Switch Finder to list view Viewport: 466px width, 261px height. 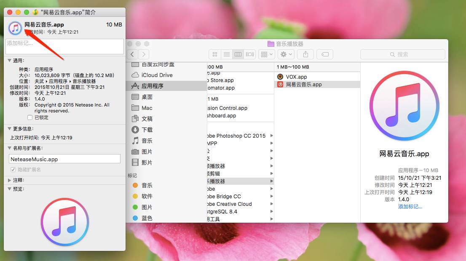(x=226, y=54)
